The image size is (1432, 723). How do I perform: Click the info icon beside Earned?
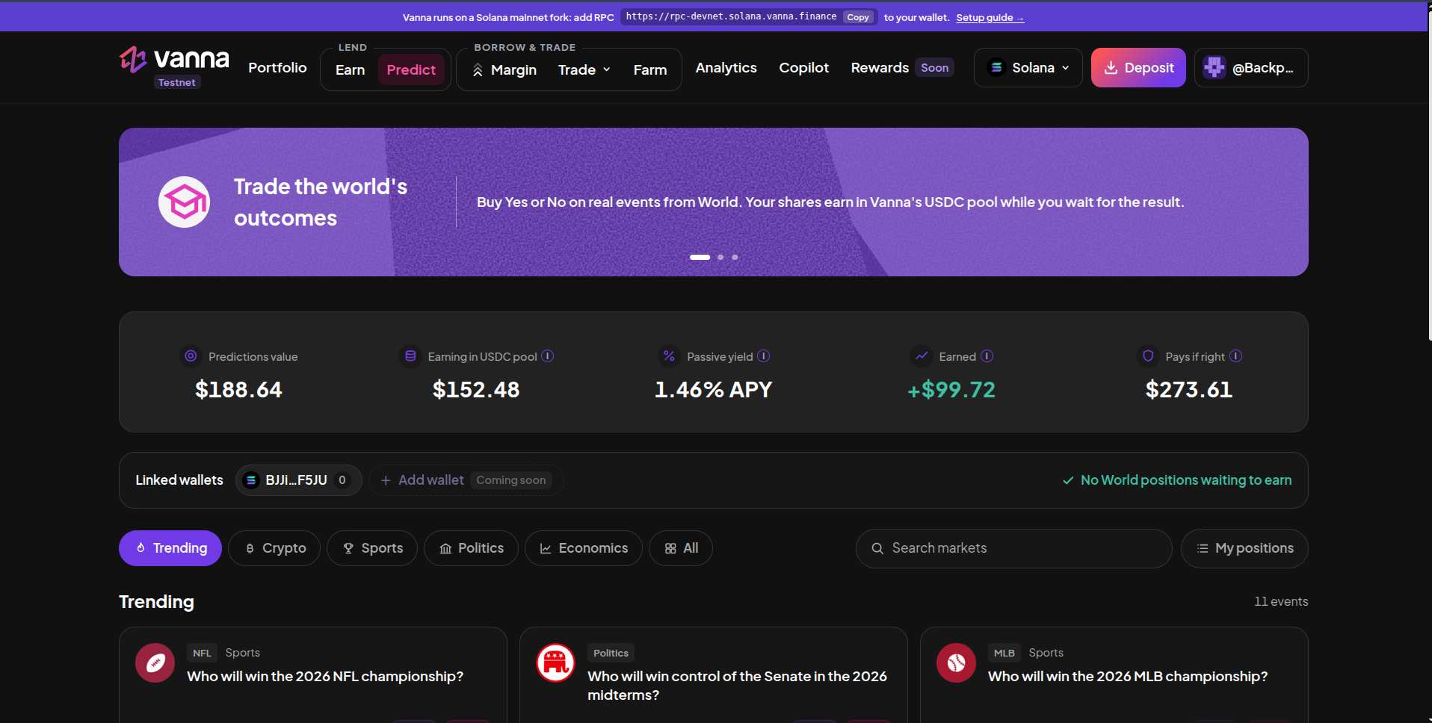pos(987,356)
